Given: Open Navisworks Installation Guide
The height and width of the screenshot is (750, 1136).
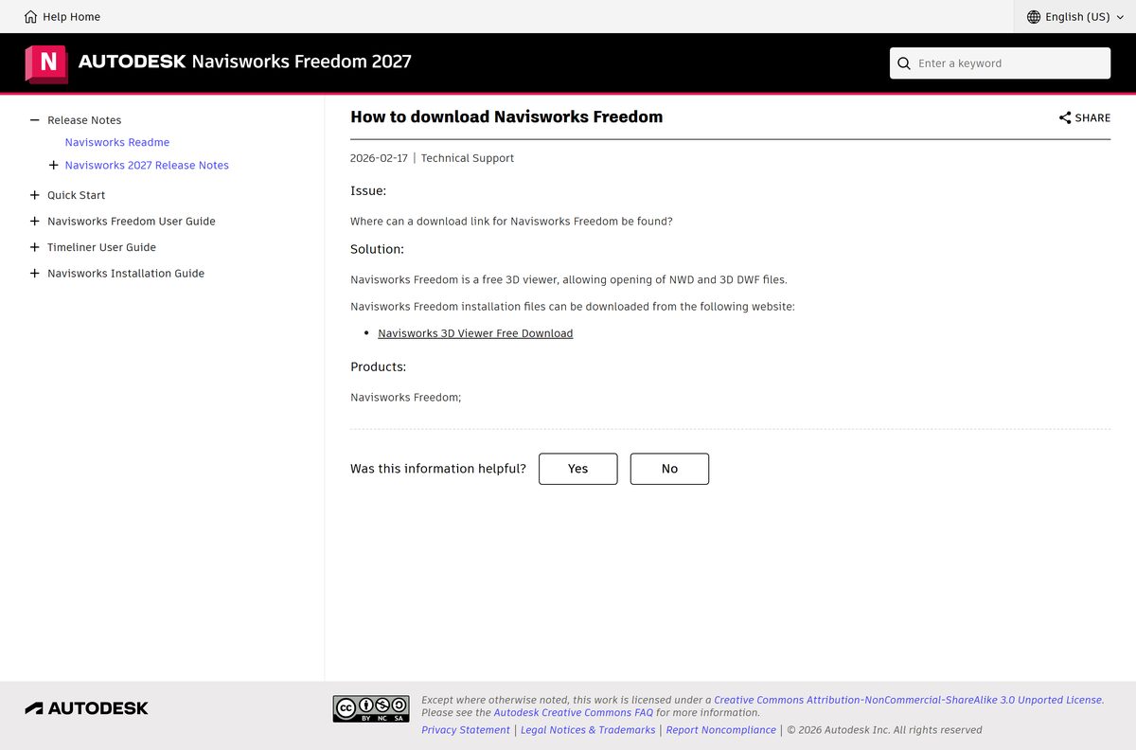Looking at the screenshot, I should tap(126, 274).
